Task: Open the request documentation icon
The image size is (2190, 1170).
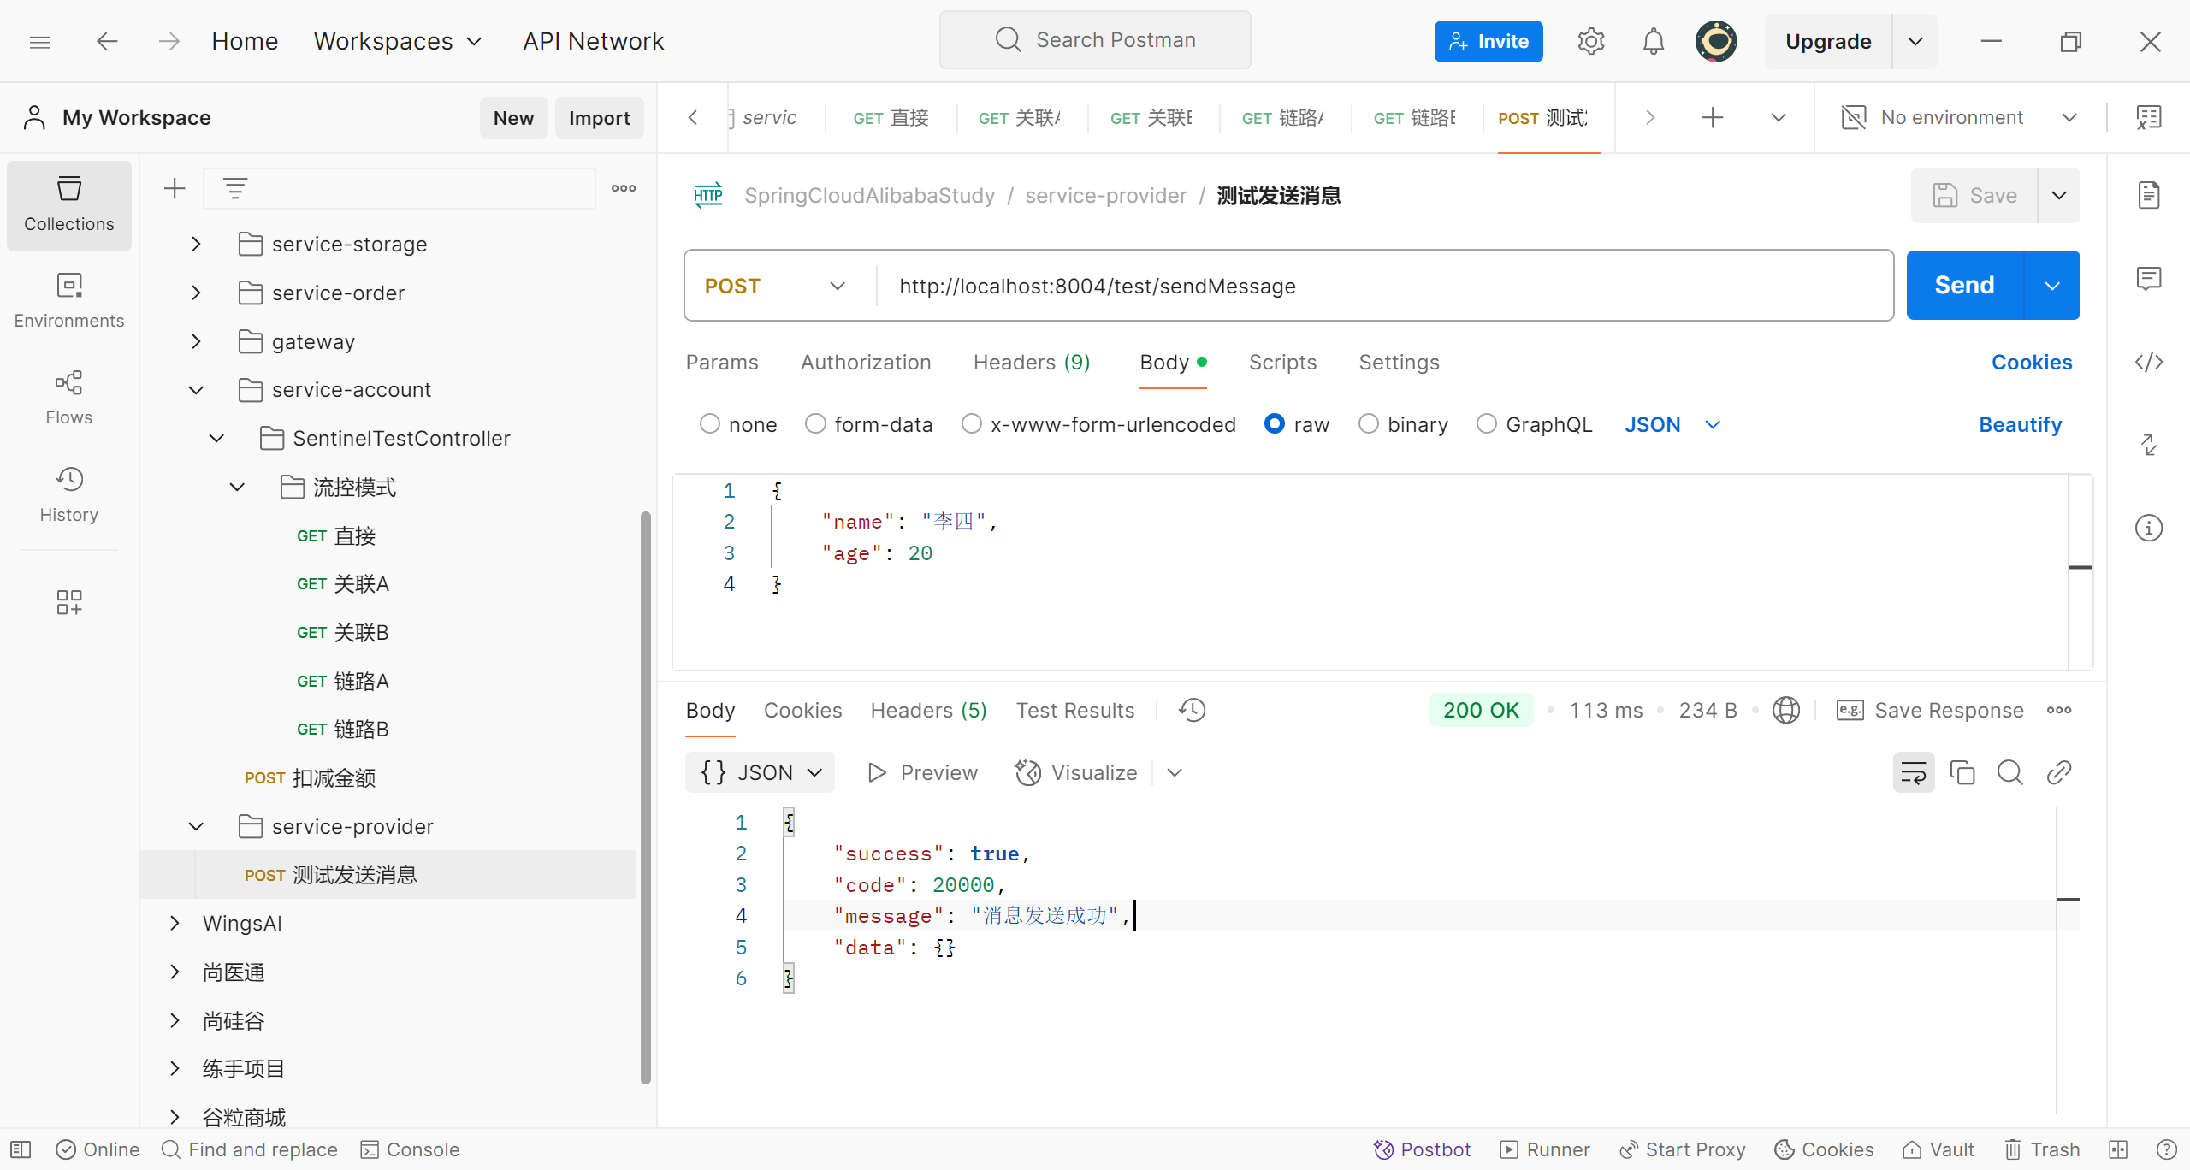Action: pos(2148,195)
